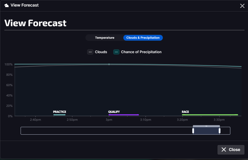The height and width of the screenshot is (160, 248).
Task: Click the cloud icon in the title bar
Action: (7, 5)
